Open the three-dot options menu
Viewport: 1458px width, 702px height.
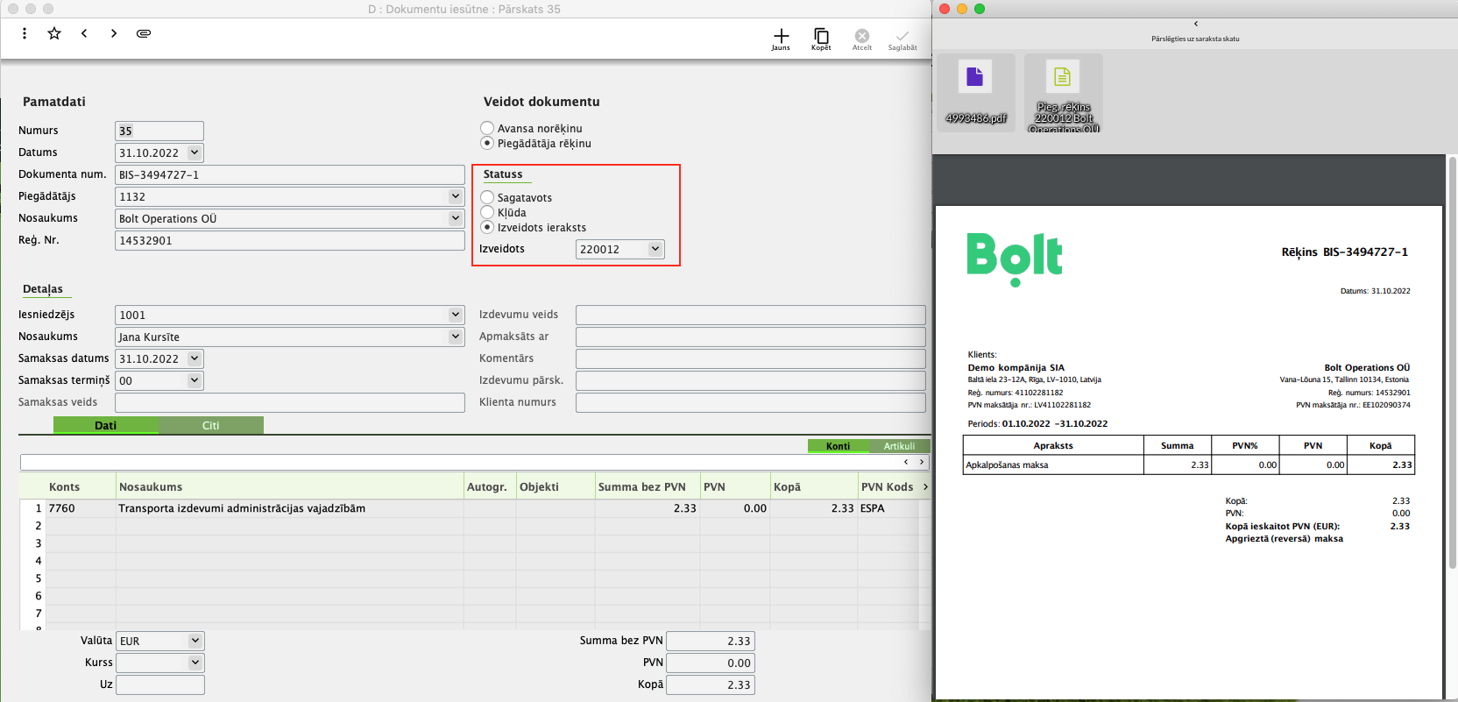coord(25,33)
